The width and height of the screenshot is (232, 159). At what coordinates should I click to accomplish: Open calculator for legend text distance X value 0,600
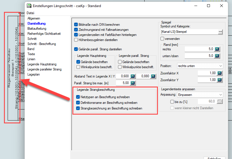[x=133, y=76]
